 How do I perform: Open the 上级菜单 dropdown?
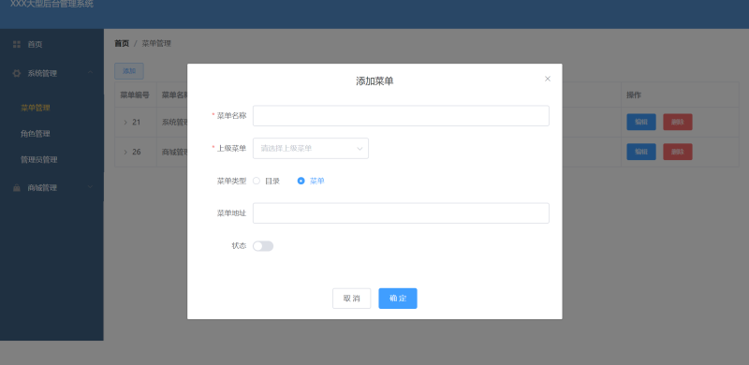pyautogui.click(x=311, y=149)
